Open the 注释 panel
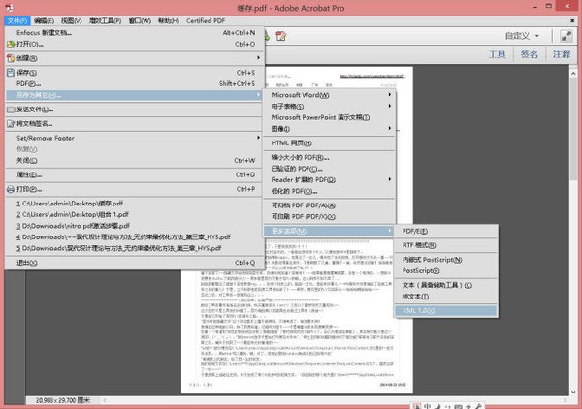Screen dimensions: 582x409 coord(562,55)
